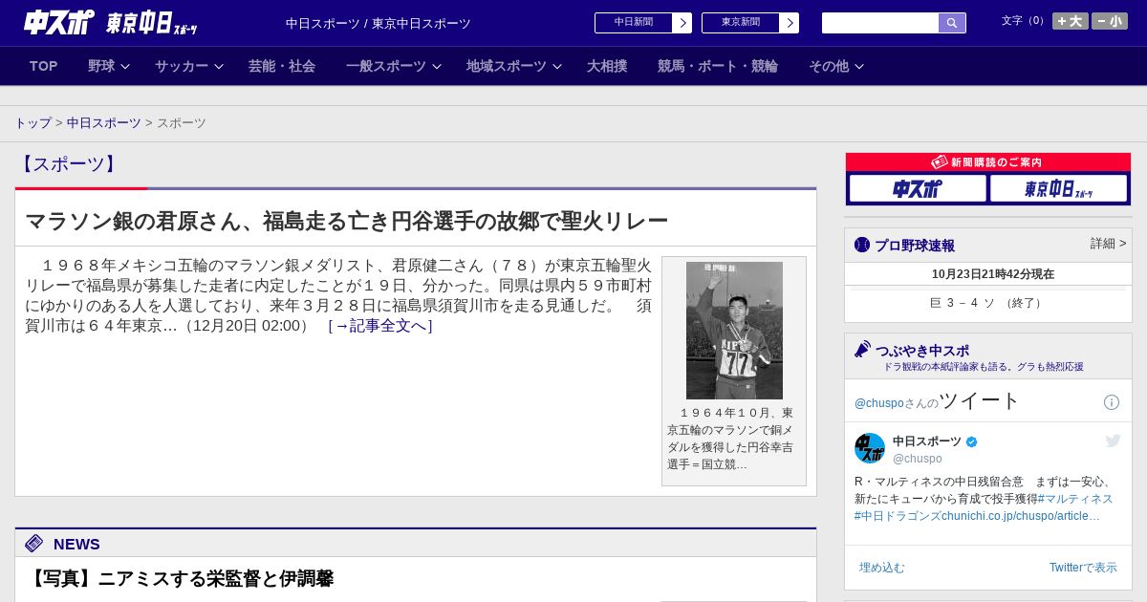Click the 中日スポーツ Twitter avatar
Screen dimensions: 1147x602
tap(870, 448)
